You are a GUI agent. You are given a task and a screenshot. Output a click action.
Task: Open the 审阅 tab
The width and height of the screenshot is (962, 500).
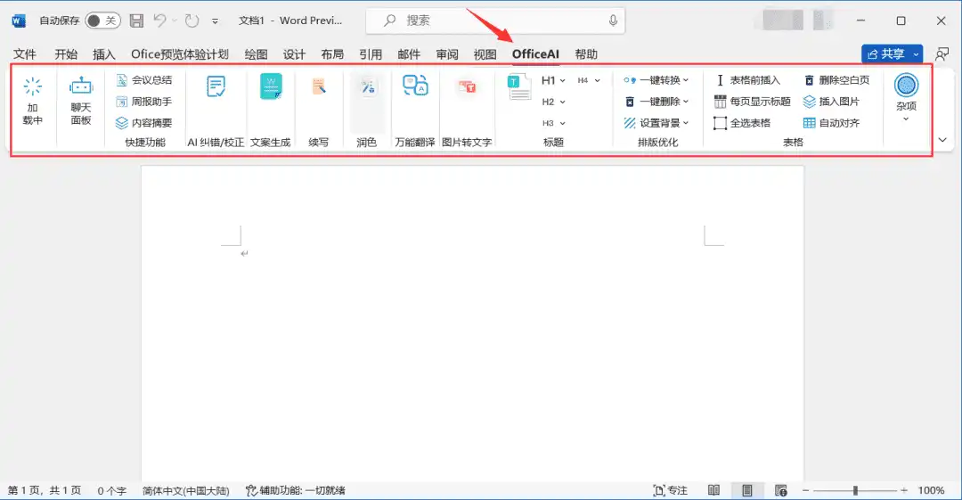pyautogui.click(x=446, y=54)
